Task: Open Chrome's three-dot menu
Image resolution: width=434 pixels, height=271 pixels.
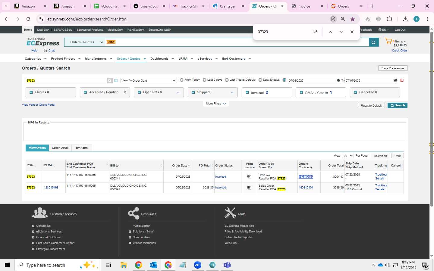Action: tap(427, 19)
